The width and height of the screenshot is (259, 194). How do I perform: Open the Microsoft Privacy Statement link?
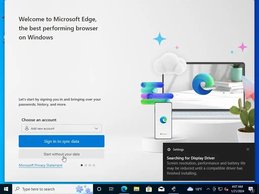tap(41, 165)
